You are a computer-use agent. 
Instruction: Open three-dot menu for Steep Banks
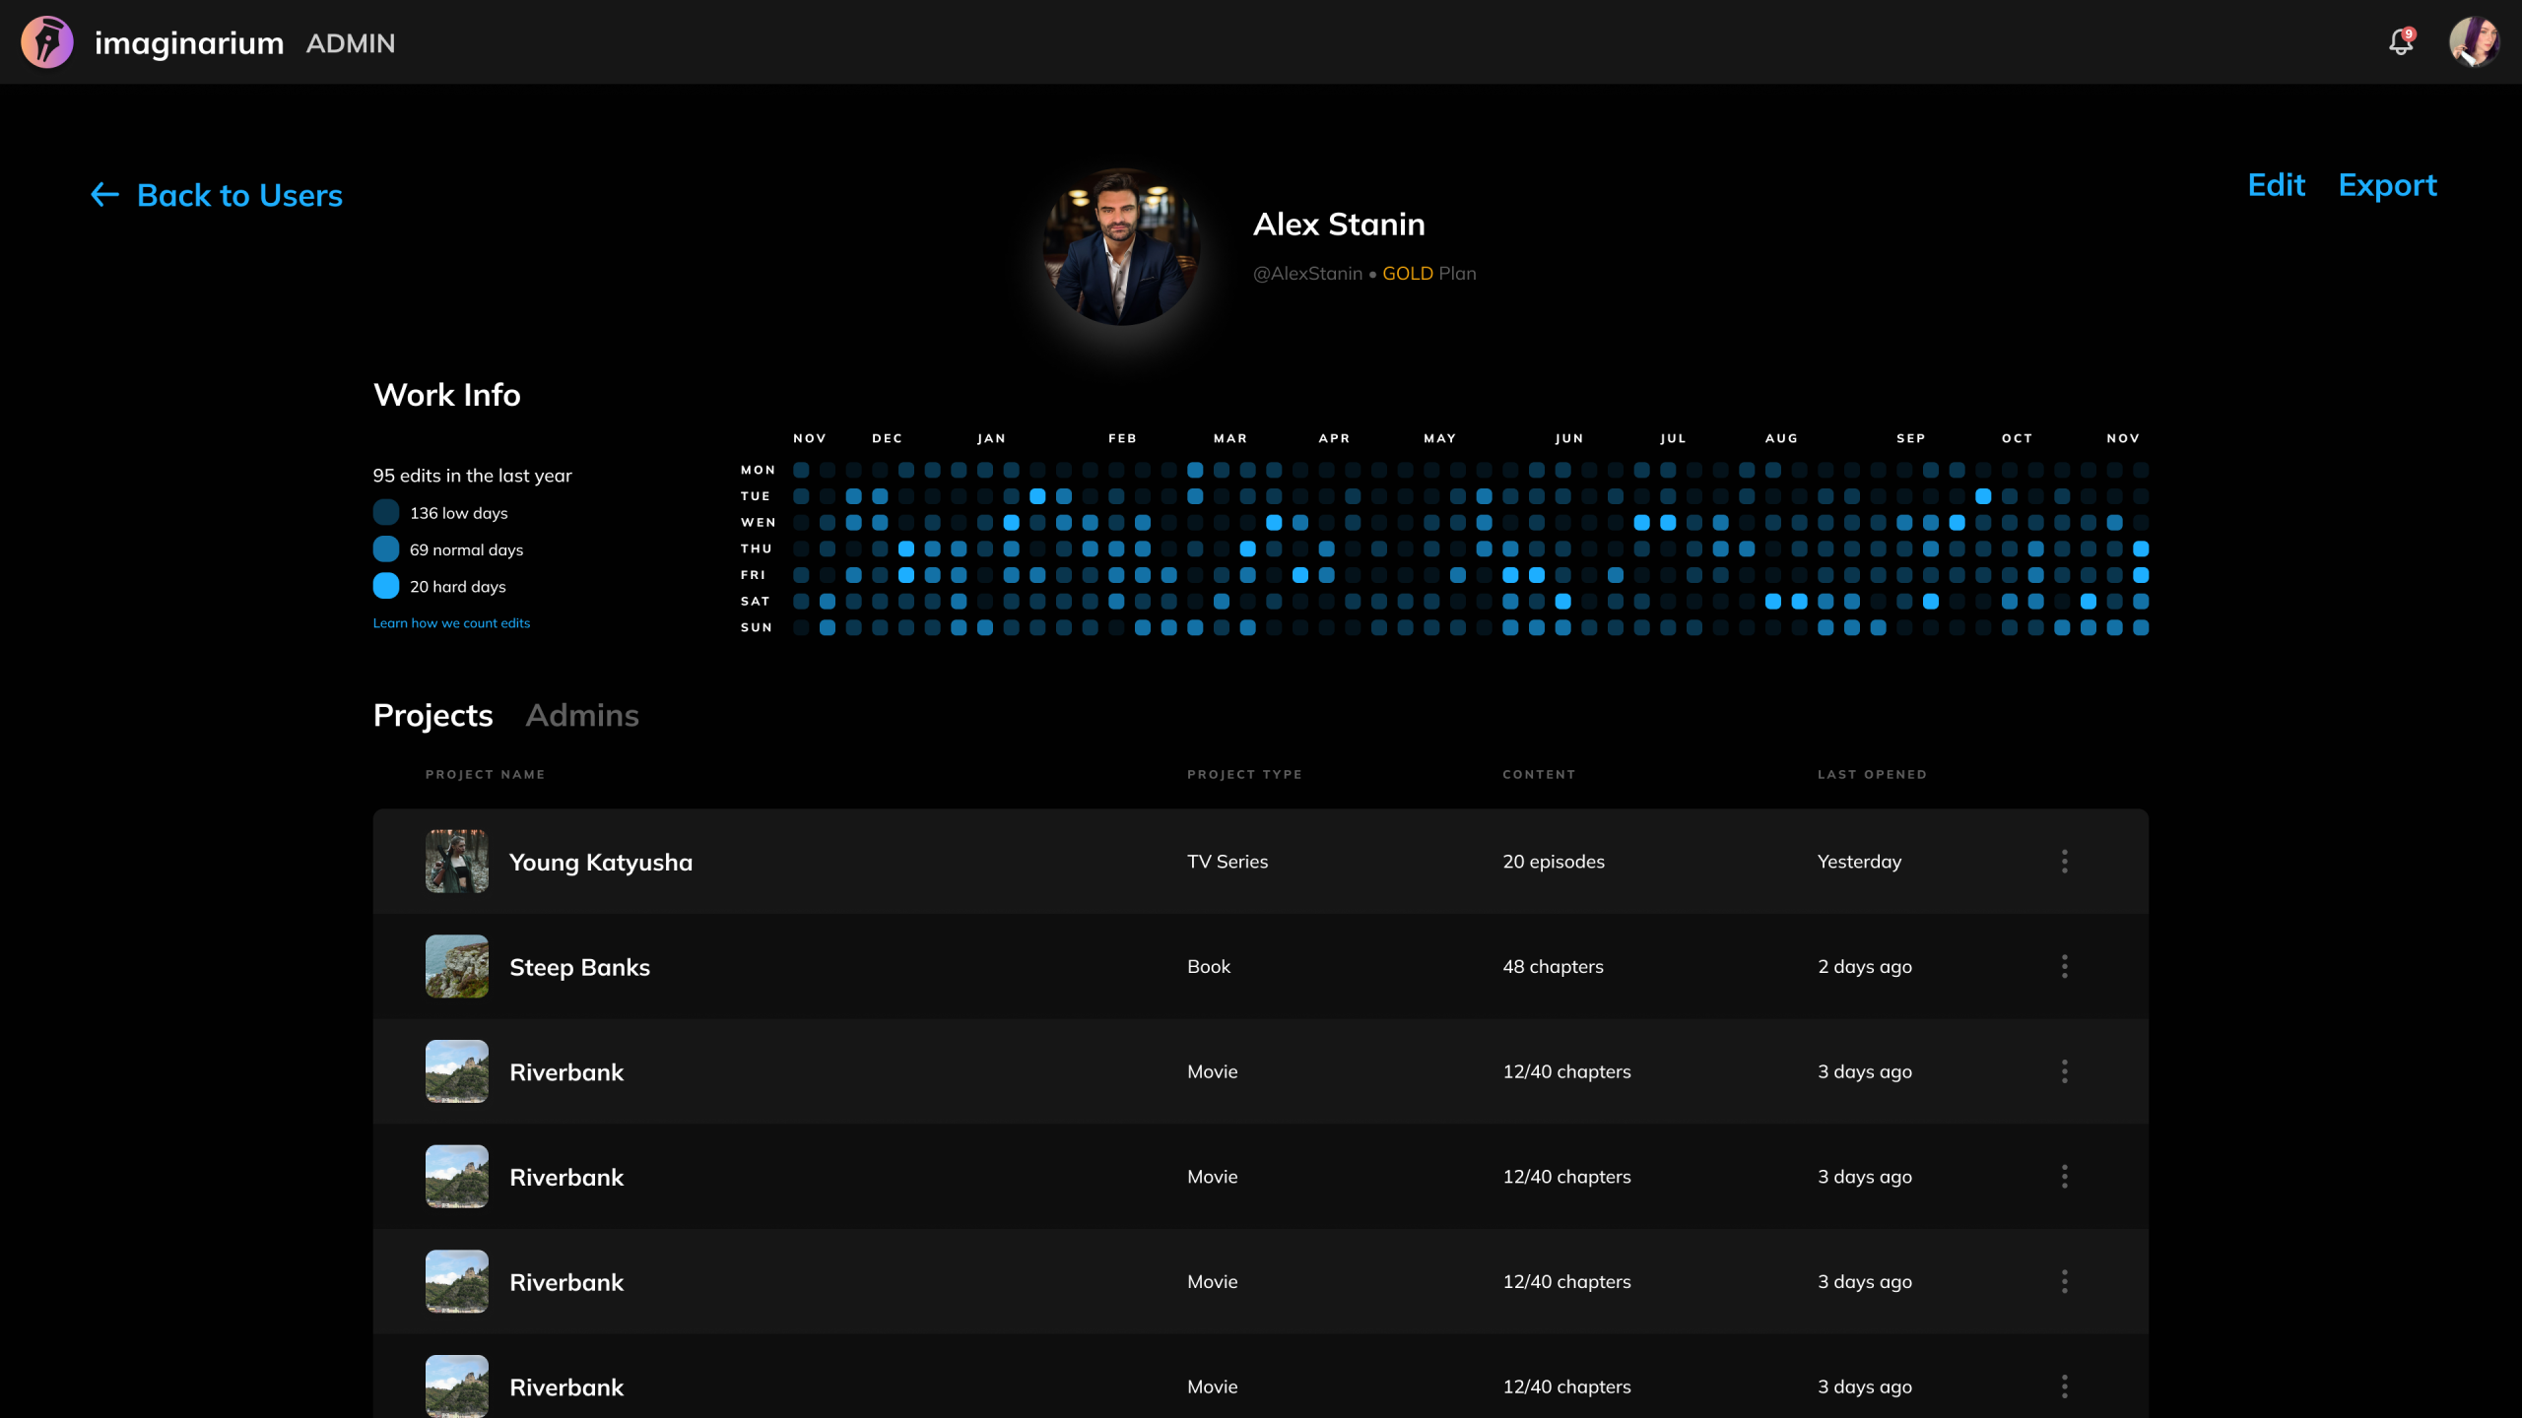coord(2064,966)
